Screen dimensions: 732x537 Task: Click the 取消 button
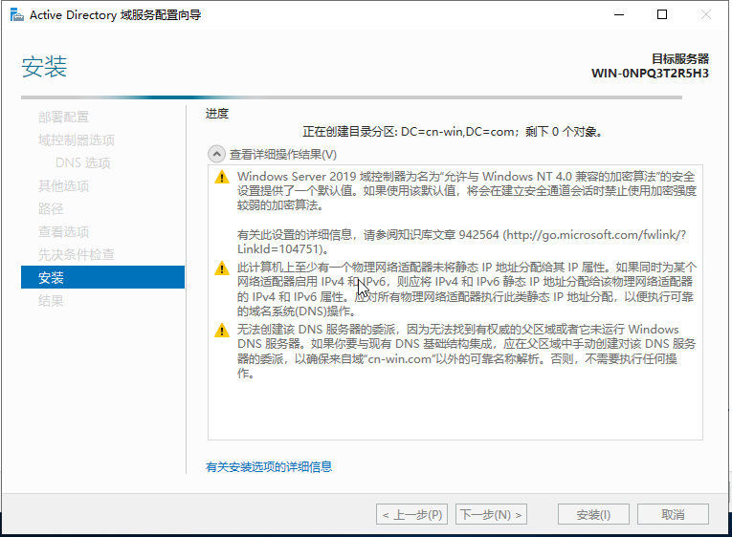click(x=673, y=515)
